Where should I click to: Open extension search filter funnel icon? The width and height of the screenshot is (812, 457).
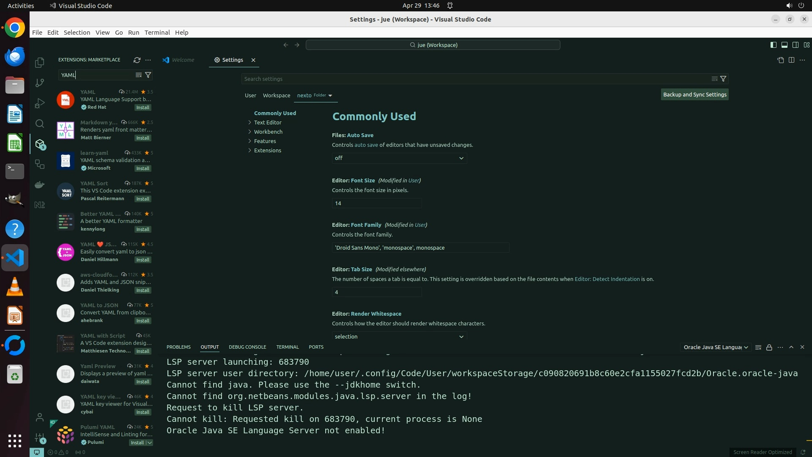[148, 75]
